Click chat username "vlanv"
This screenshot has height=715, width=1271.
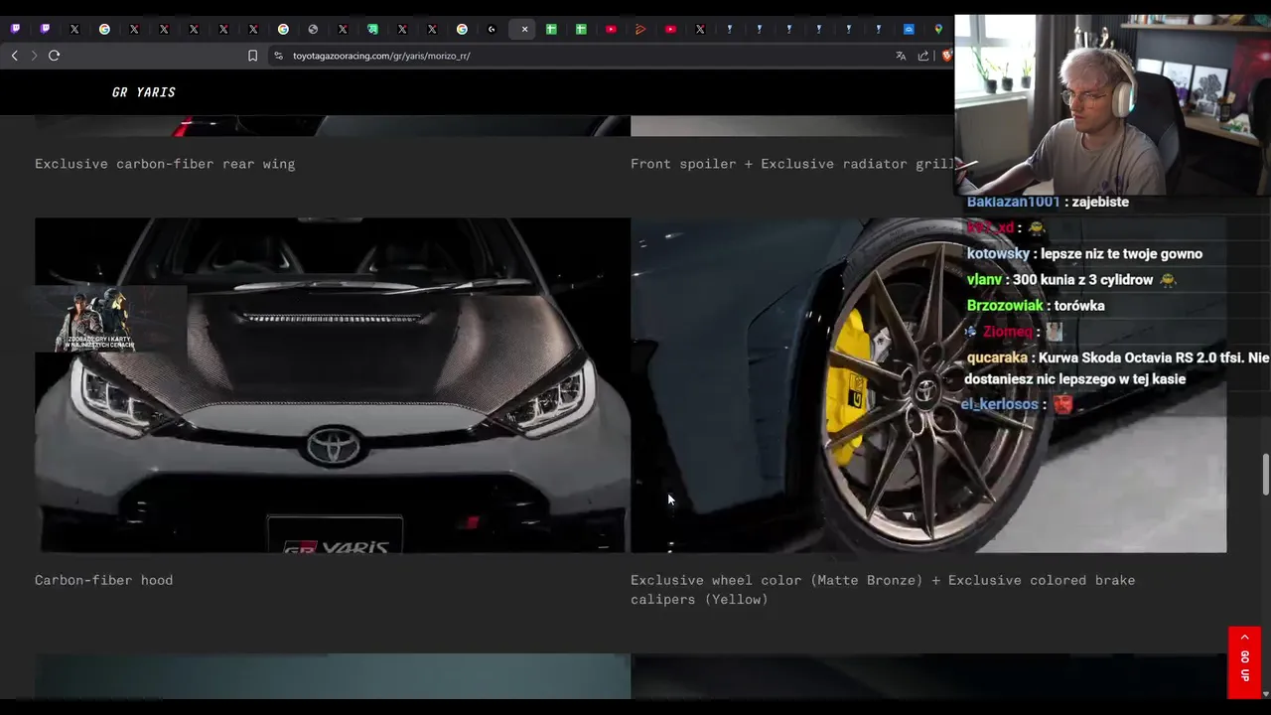pyautogui.click(x=984, y=280)
